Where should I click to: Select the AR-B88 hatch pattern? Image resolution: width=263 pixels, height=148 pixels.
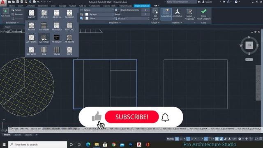[31, 26]
